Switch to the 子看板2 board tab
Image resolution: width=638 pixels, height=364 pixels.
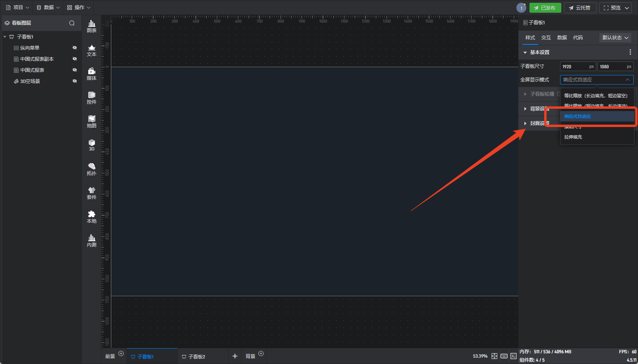(x=196, y=357)
